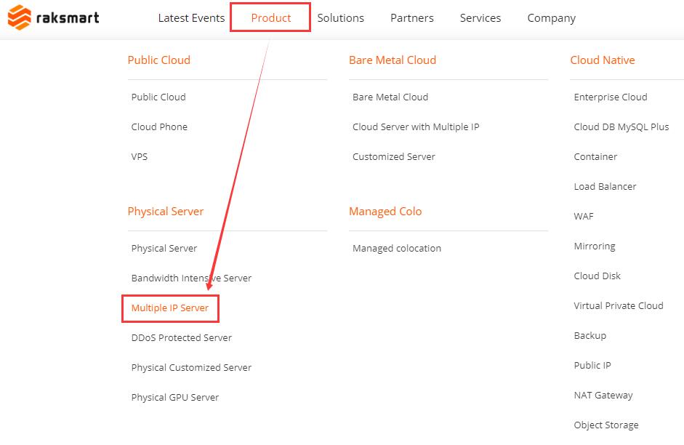Open the Load Balancer product
Image resolution: width=684 pixels, height=445 pixels.
click(x=605, y=187)
